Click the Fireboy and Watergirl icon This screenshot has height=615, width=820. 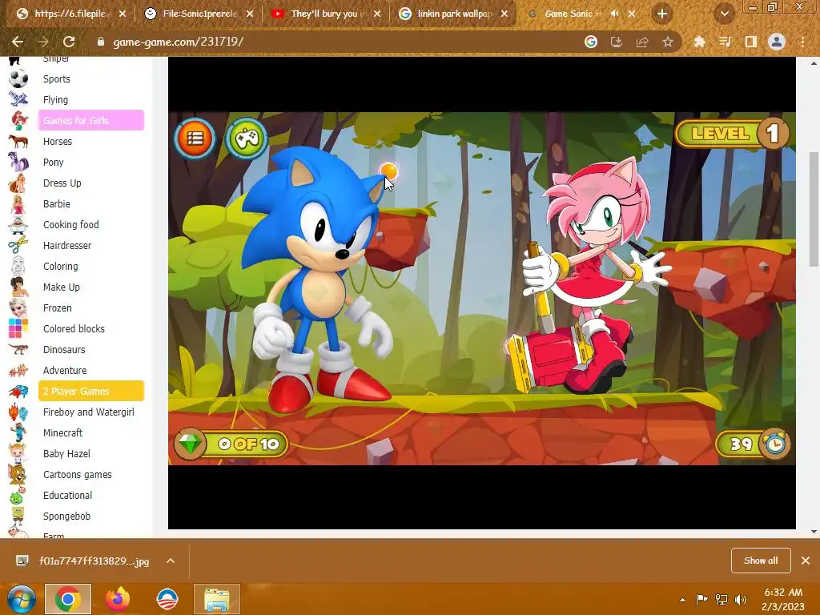[x=18, y=412]
